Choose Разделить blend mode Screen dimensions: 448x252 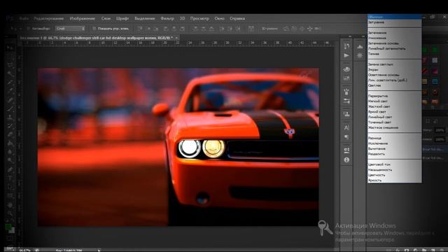click(394, 154)
